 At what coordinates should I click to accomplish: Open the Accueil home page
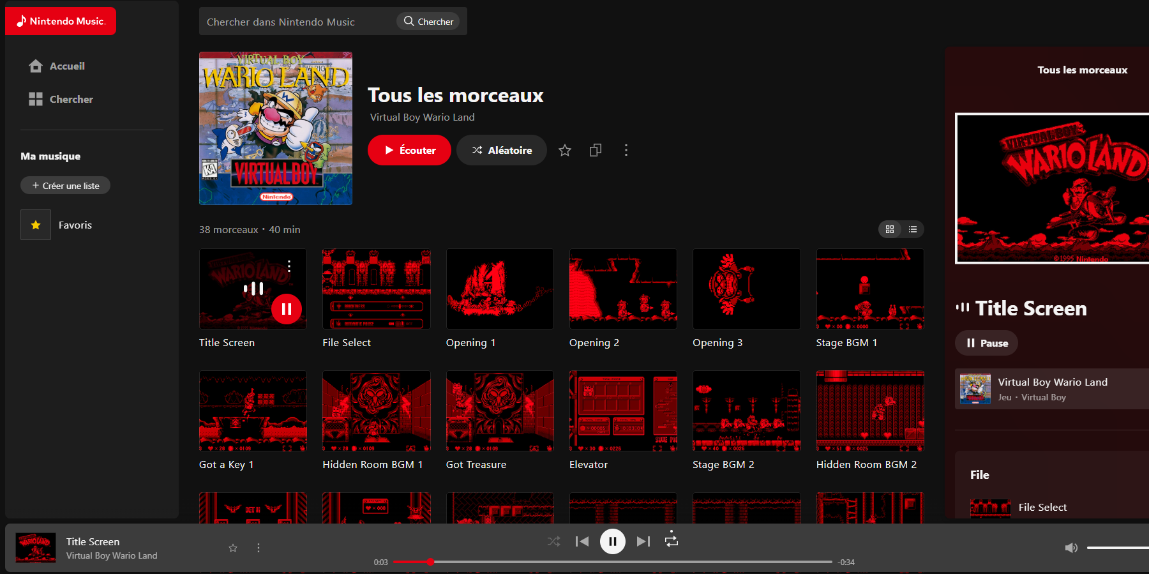57,66
